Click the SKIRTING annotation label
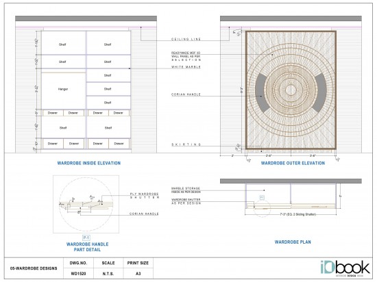The height and width of the screenshot is (282, 377). coord(186,144)
